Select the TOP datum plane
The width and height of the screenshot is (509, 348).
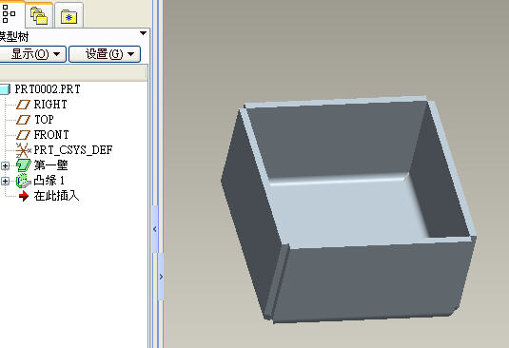44,120
